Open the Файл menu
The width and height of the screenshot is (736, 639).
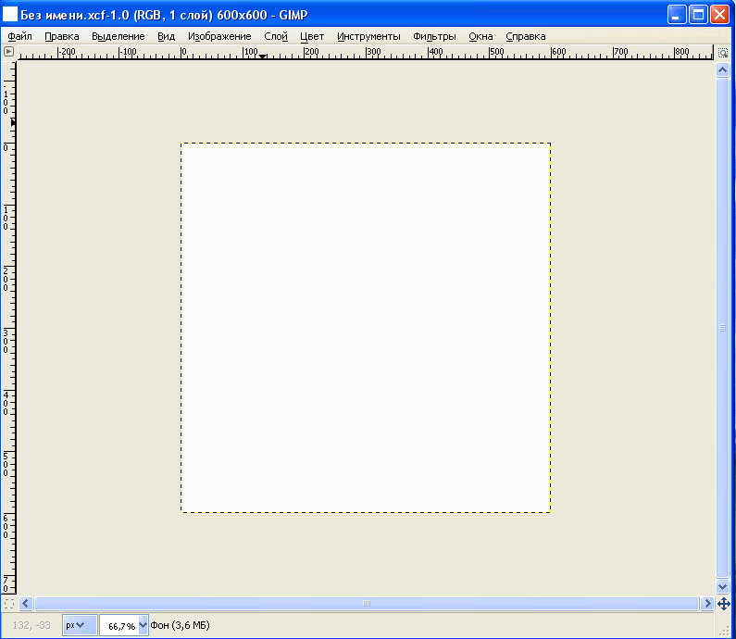19,36
